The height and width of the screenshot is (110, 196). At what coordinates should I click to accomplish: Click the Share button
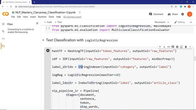click(173, 14)
